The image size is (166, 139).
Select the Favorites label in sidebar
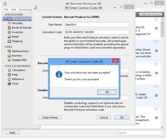pos(17,23)
